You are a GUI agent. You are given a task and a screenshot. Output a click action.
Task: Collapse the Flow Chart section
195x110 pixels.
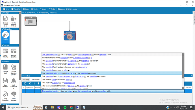pyautogui.click(x=3, y=29)
